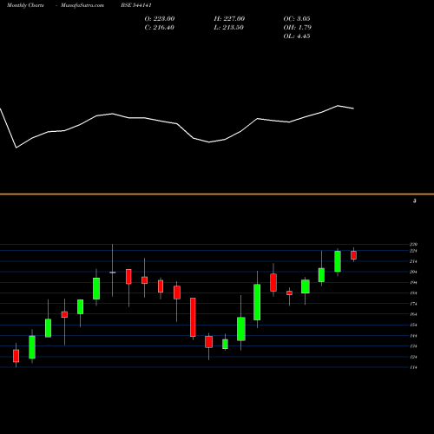Click the latest red candle at chart's right end
The image size is (434, 434).
click(x=353, y=255)
